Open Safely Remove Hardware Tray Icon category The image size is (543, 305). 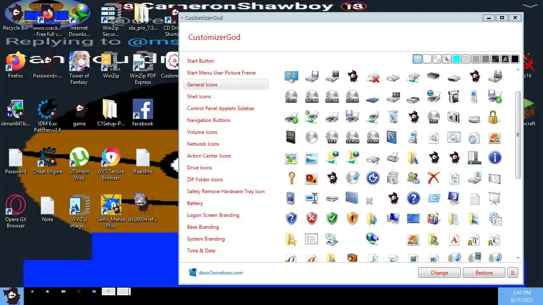[x=226, y=191]
